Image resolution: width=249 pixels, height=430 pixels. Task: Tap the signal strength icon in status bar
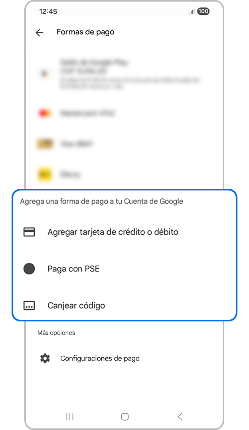[192, 11]
